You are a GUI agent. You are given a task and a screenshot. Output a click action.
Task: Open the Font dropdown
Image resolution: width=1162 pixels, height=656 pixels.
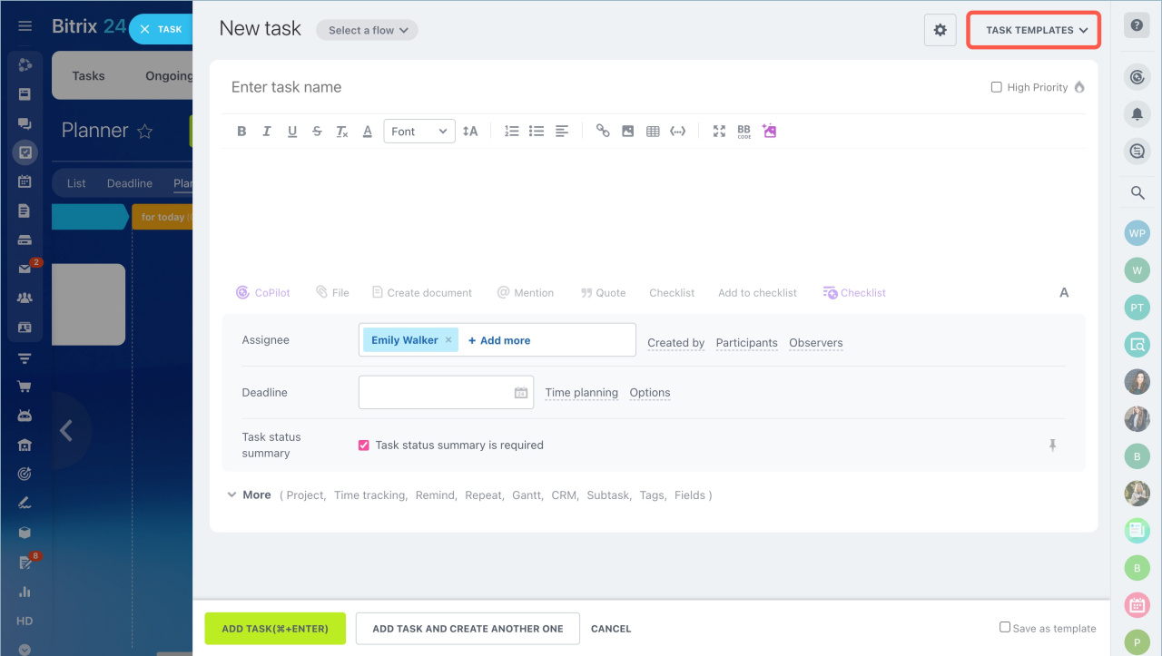tap(419, 132)
